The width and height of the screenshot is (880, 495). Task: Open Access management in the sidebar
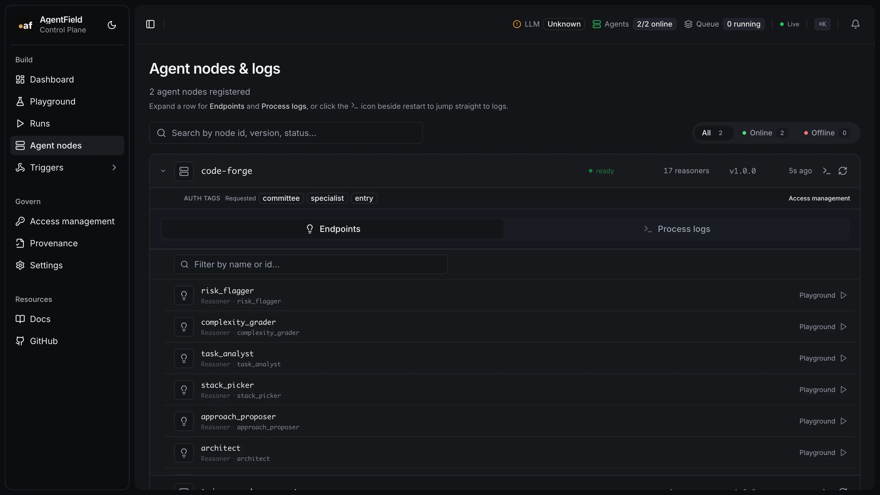click(67, 221)
